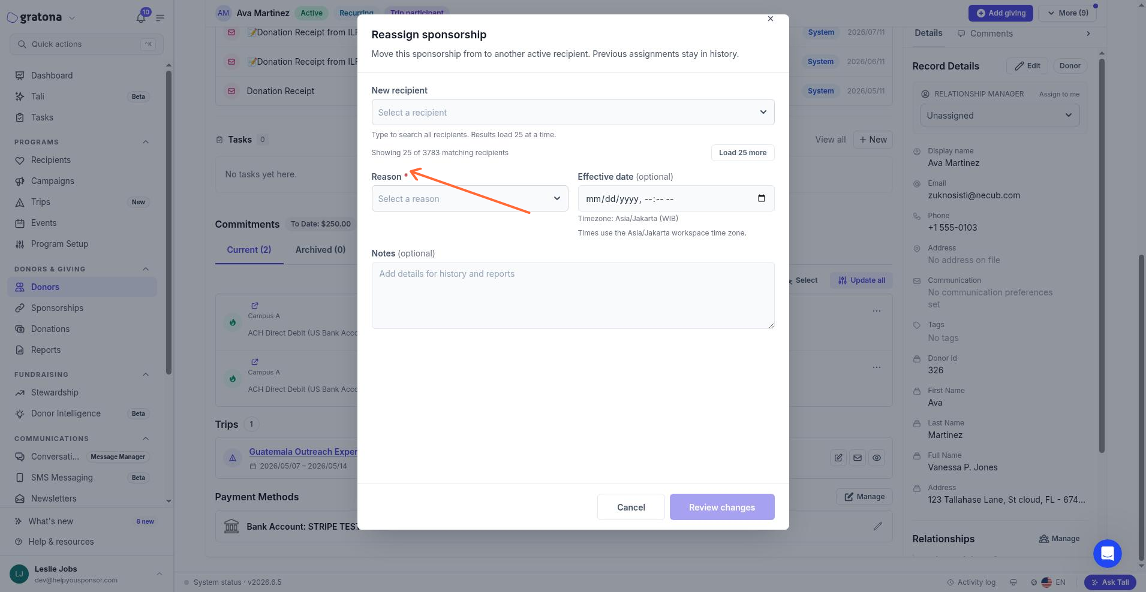
Task: Click New task button
Action: click(x=873, y=140)
